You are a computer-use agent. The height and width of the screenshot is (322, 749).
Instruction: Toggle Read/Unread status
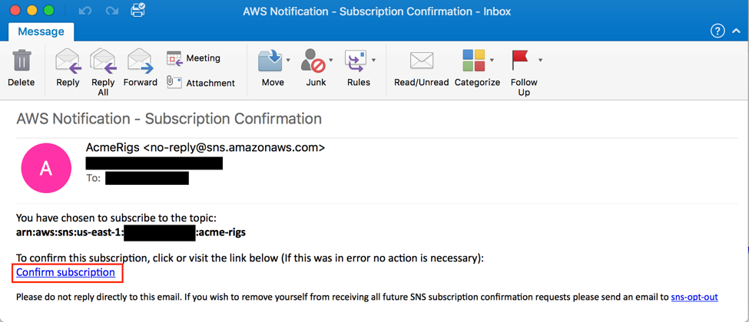pyautogui.click(x=421, y=61)
